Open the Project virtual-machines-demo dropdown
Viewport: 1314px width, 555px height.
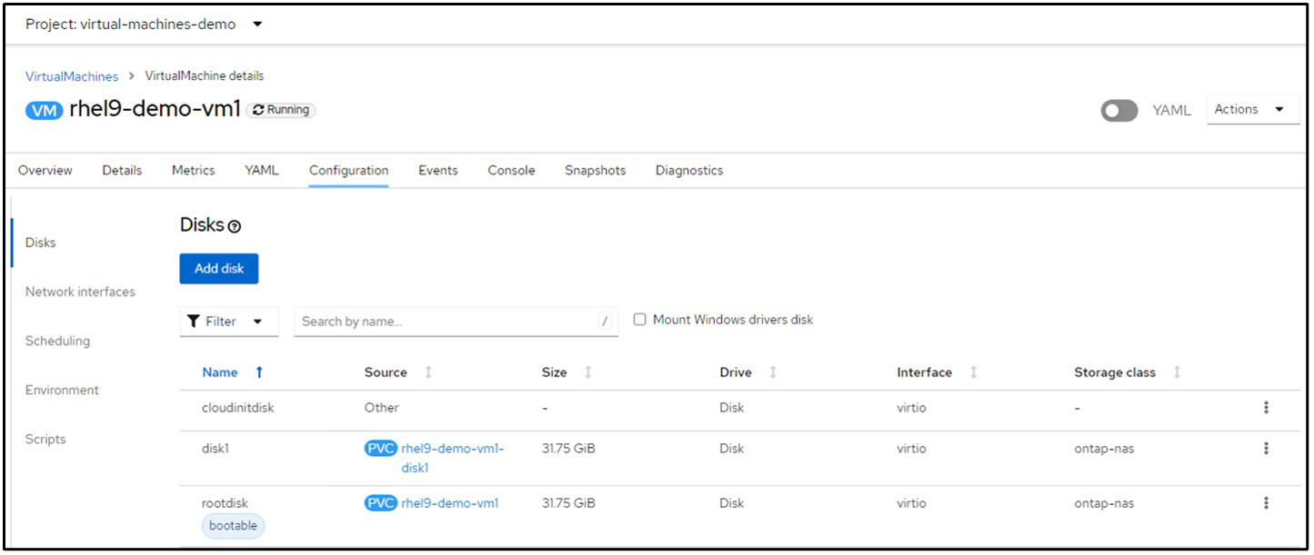pyautogui.click(x=256, y=25)
